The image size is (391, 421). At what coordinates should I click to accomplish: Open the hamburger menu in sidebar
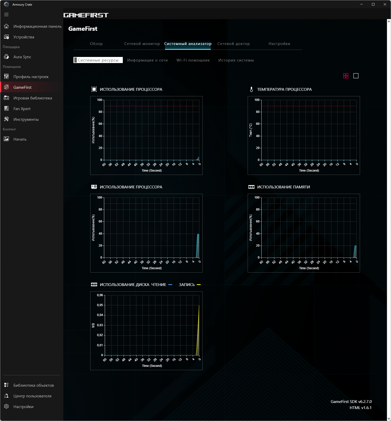click(x=6, y=14)
